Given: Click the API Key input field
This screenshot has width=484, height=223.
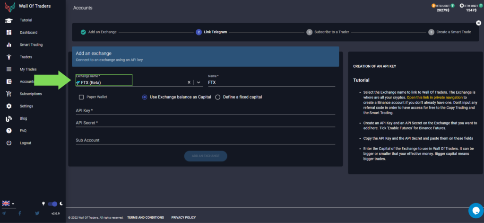Looking at the screenshot, I should click(x=205, y=110).
